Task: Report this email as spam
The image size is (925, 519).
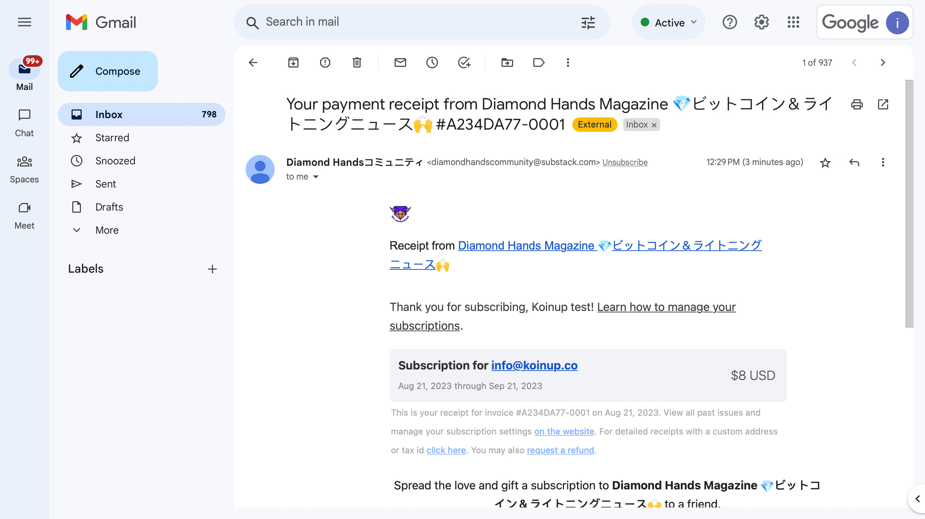Action: [325, 62]
